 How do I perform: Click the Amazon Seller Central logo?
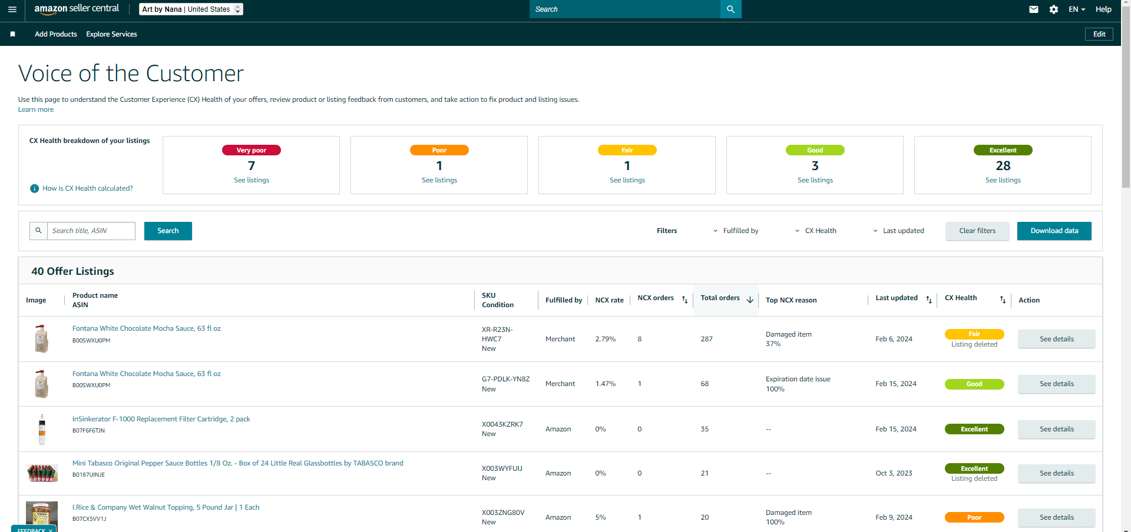click(x=77, y=9)
